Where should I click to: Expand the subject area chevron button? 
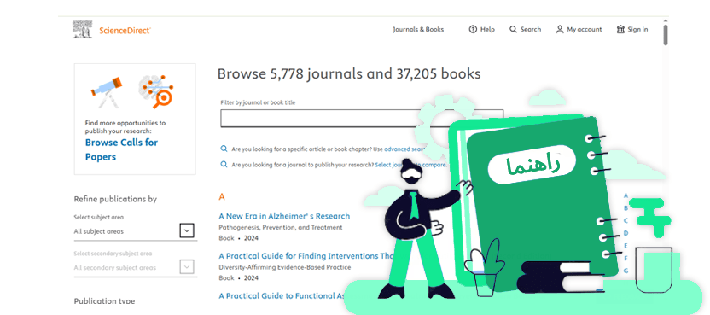pos(187,230)
